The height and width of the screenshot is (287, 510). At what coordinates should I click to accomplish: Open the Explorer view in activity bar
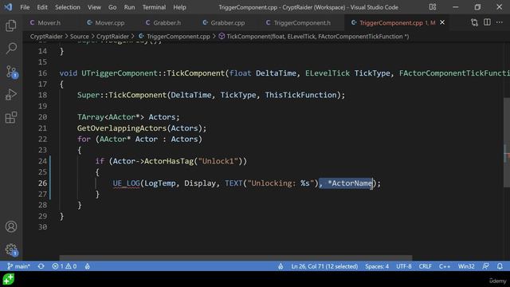click(11, 26)
